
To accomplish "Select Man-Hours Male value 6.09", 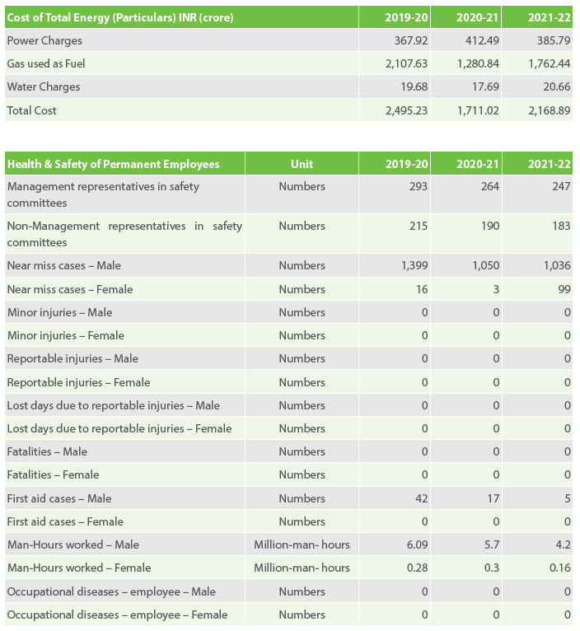I will 418,545.
